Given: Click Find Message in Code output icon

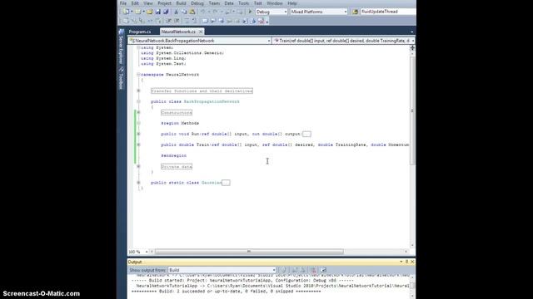Looking at the screenshot, I should 282,270.
